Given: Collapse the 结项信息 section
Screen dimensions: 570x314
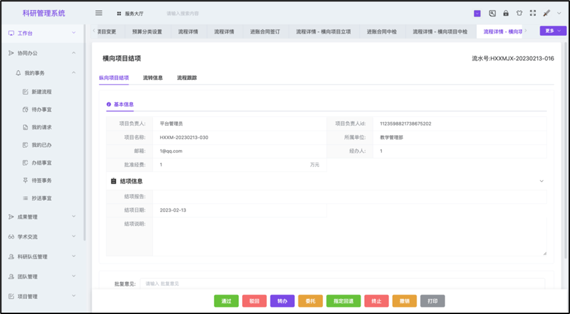Looking at the screenshot, I should pyautogui.click(x=541, y=181).
